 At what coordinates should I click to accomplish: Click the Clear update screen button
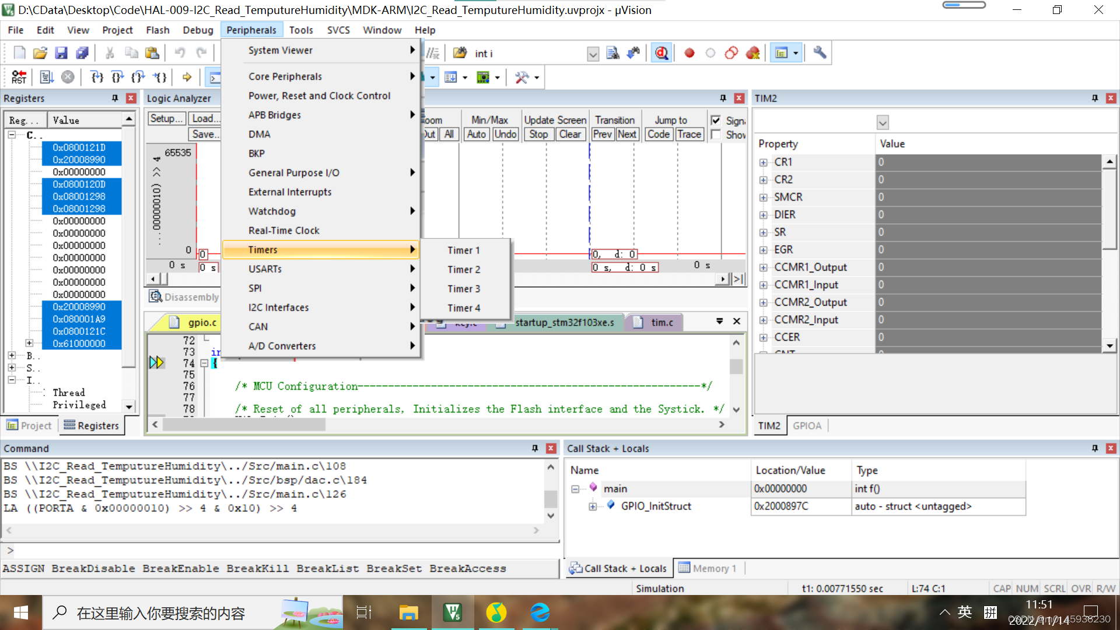coord(570,134)
